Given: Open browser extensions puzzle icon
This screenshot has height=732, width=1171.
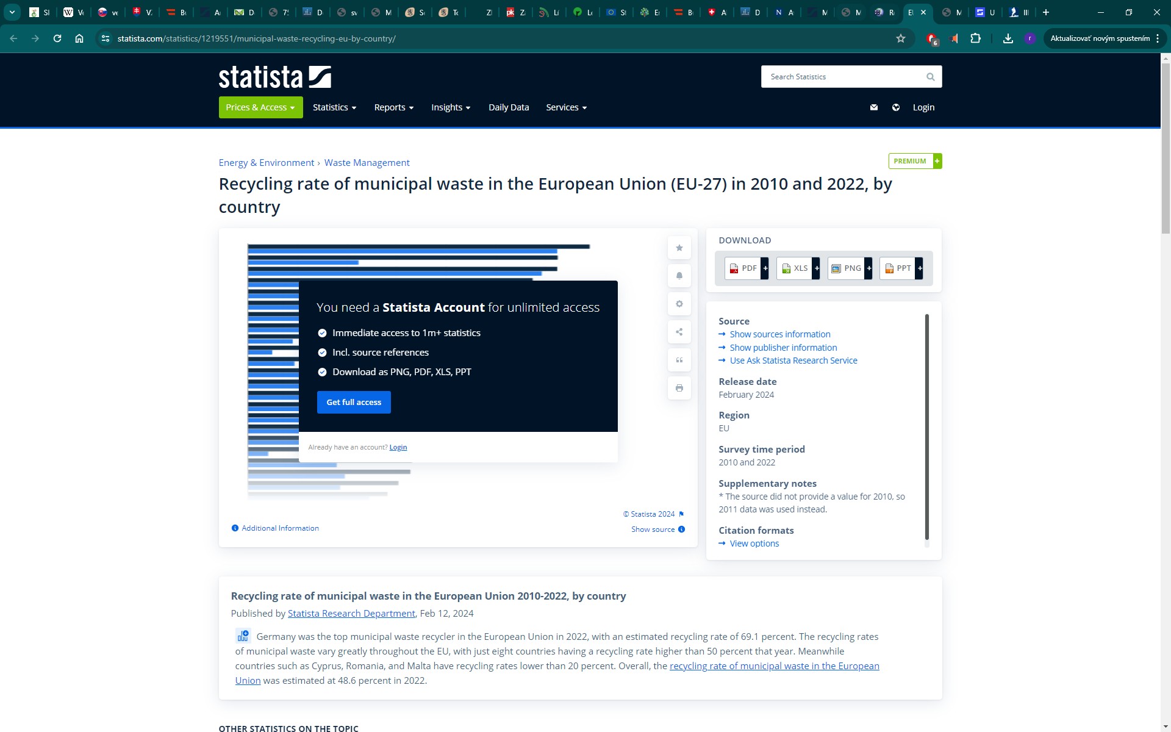Looking at the screenshot, I should pos(976,38).
